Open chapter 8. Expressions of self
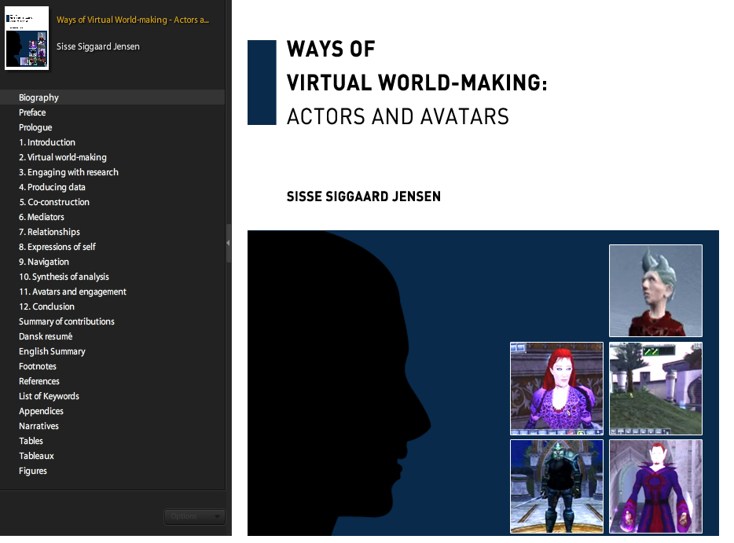Viewport: 734px width, 543px height. 57,247
